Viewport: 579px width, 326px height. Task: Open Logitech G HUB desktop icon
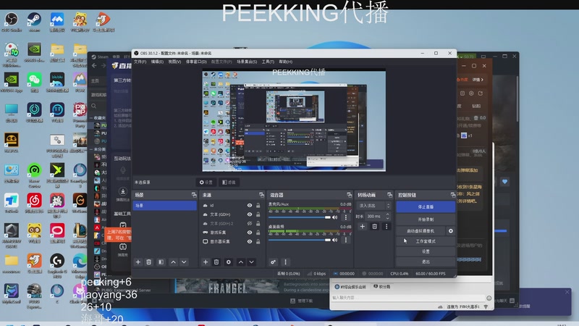tap(57, 264)
